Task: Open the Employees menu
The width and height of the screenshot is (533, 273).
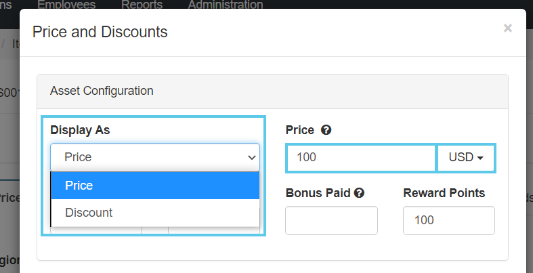Action: pos(66,5)
